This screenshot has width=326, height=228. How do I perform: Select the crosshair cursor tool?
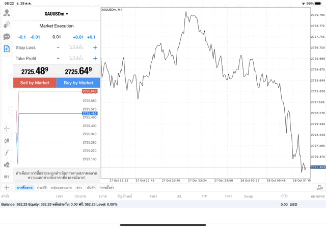tap(7, 129)
